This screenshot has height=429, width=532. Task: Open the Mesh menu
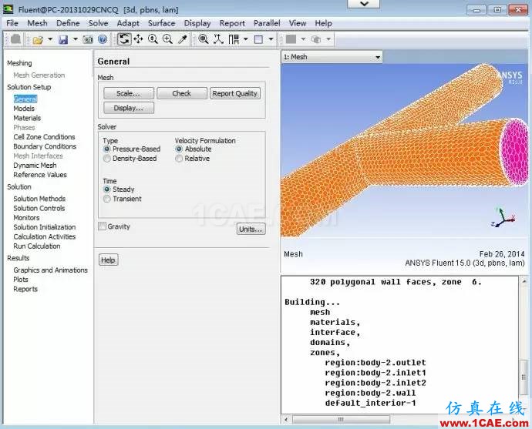(37, 23)
